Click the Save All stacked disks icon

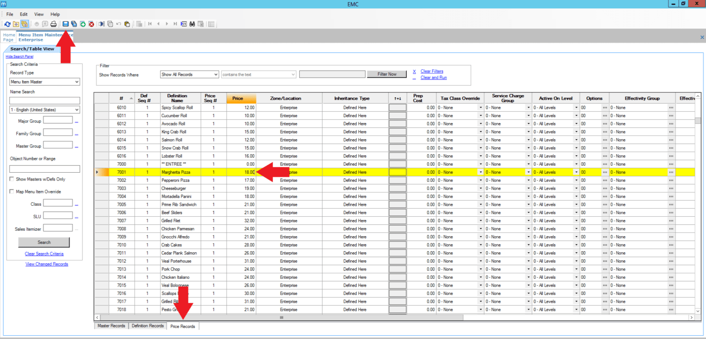[74, 24]
